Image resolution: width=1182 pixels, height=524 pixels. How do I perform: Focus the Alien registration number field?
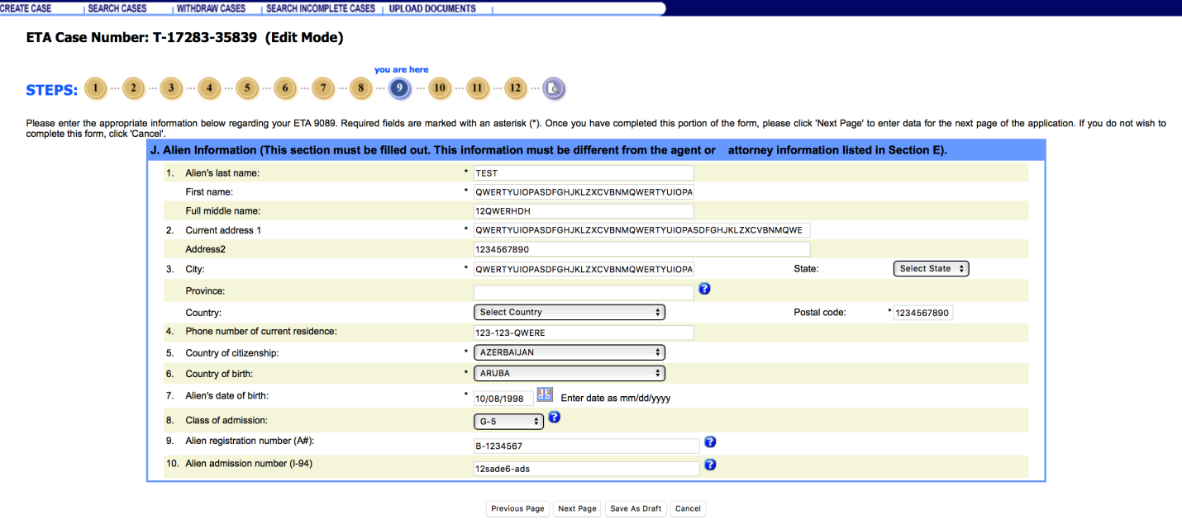tap(587, 446)
